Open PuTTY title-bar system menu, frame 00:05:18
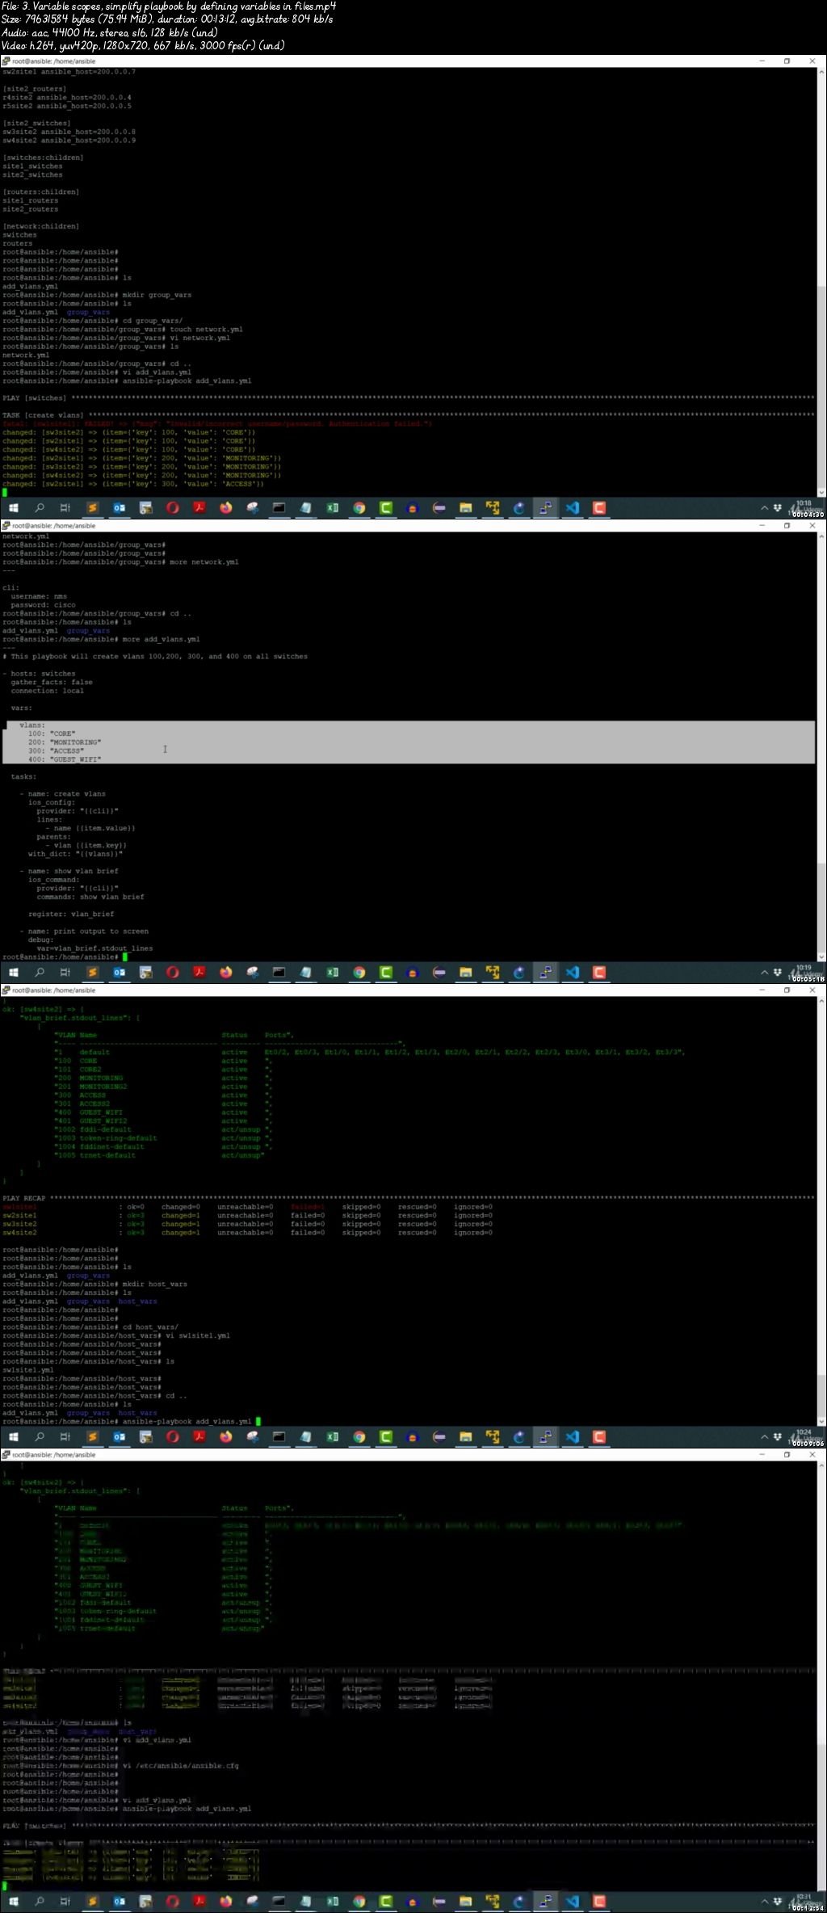 coord(6,525)
